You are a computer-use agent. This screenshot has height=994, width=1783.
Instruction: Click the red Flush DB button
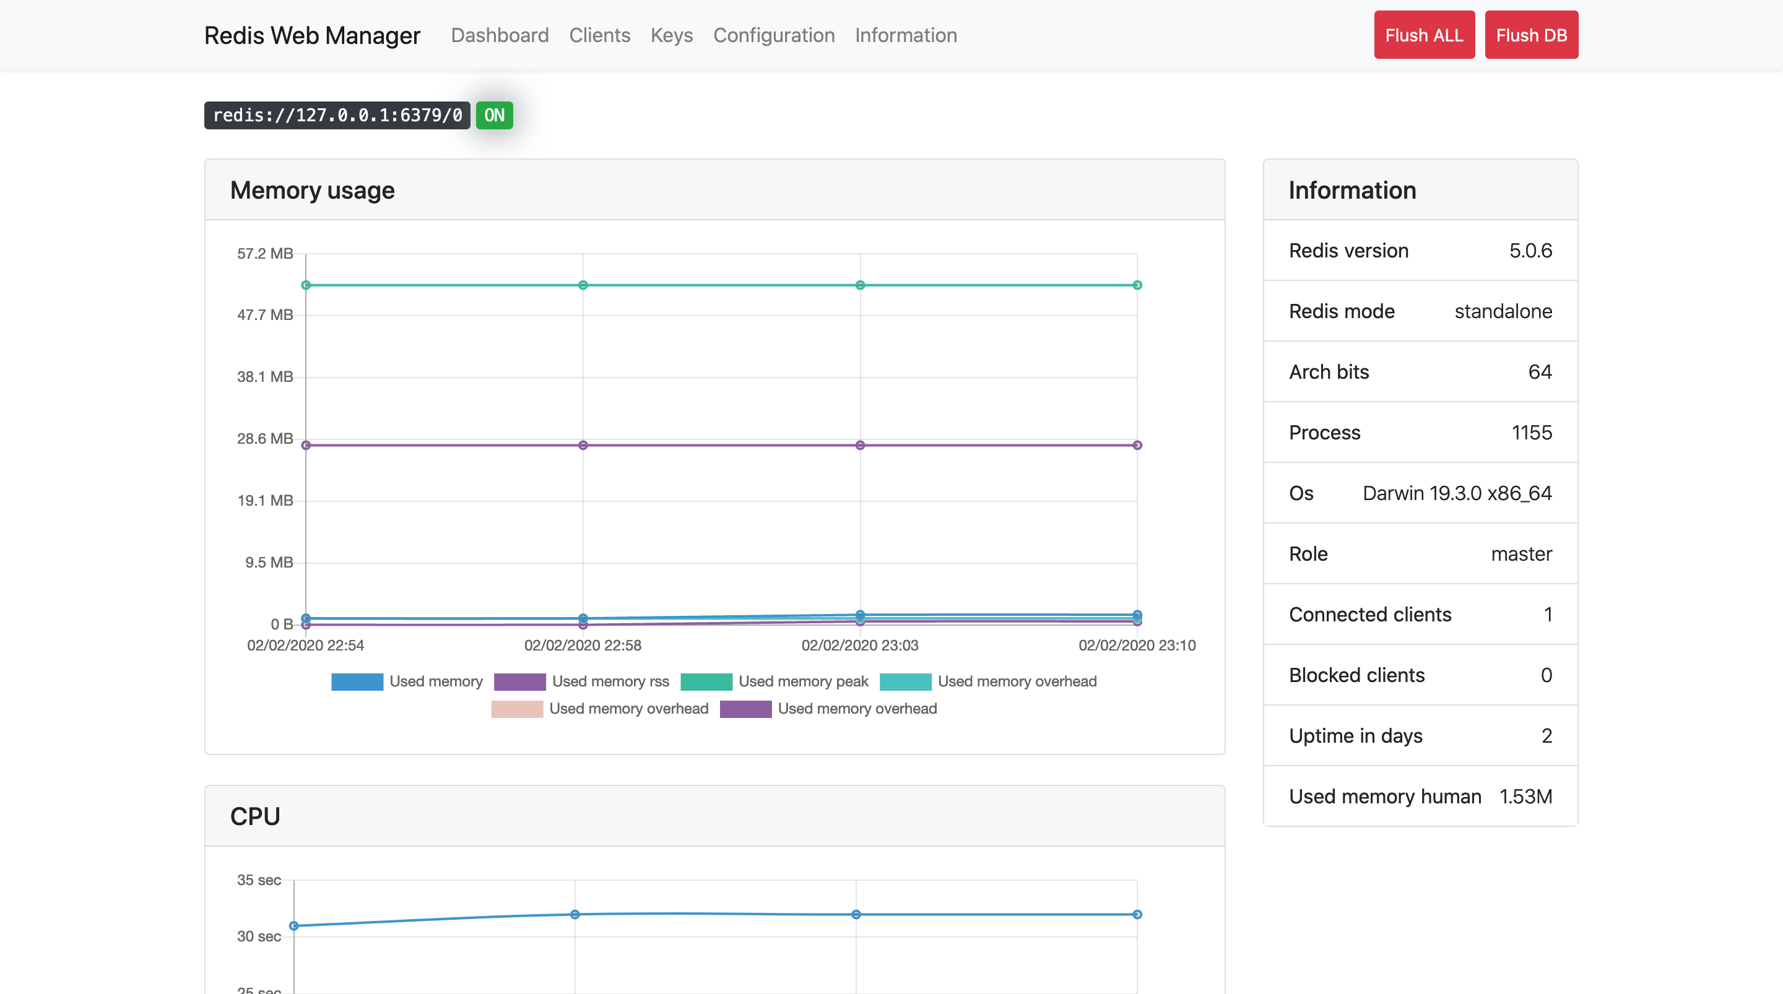[1531, 35]
